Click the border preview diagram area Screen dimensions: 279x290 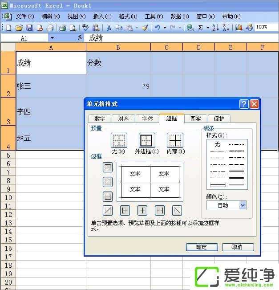(150, 182)
